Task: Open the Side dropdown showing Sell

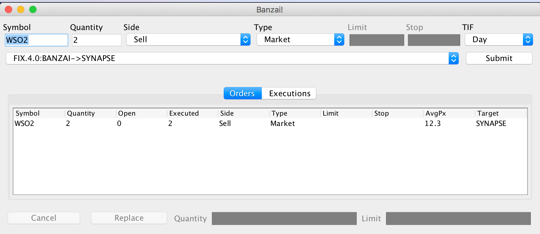Action: 188,39
